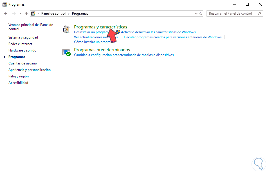Maximize the Programas window
The height and width of the screenshot is (172, 267).
click(247, 5)
